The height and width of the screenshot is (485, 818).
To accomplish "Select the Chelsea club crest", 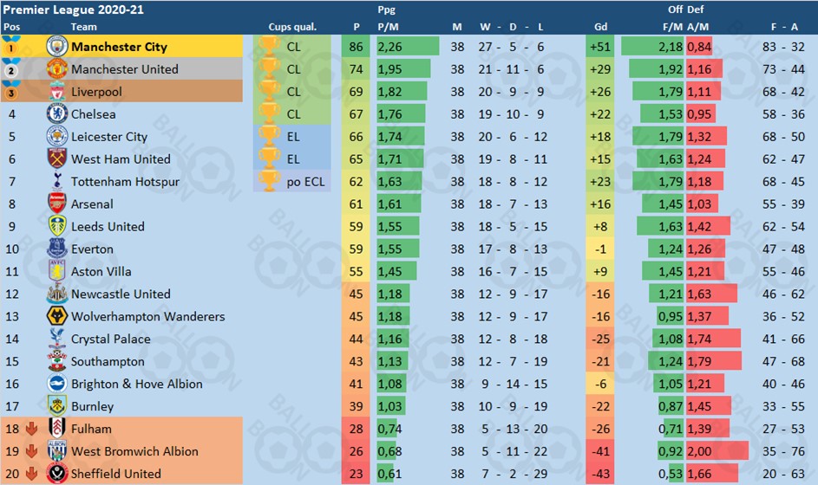I will point(57,114).
